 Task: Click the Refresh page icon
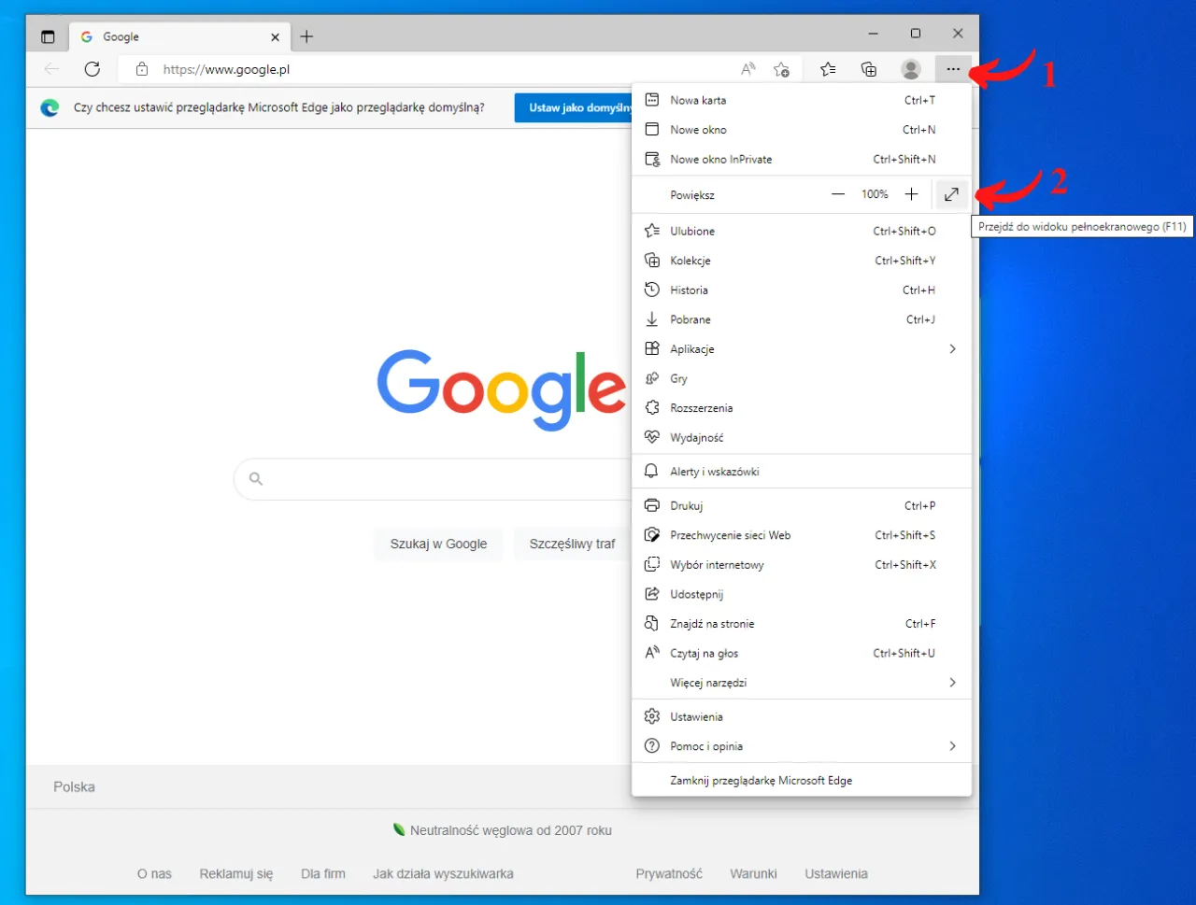click(x=92, y=69)
